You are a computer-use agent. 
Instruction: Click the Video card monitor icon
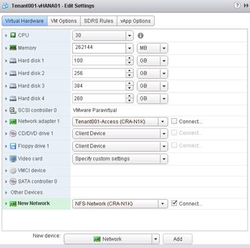[13, 159]
